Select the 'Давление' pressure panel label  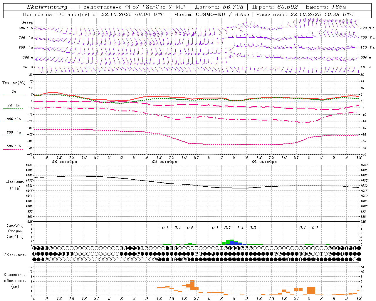click(x=15, y=182)
